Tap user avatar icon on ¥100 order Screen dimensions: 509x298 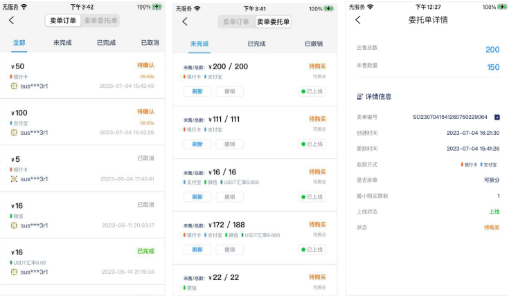click(14, 132)
